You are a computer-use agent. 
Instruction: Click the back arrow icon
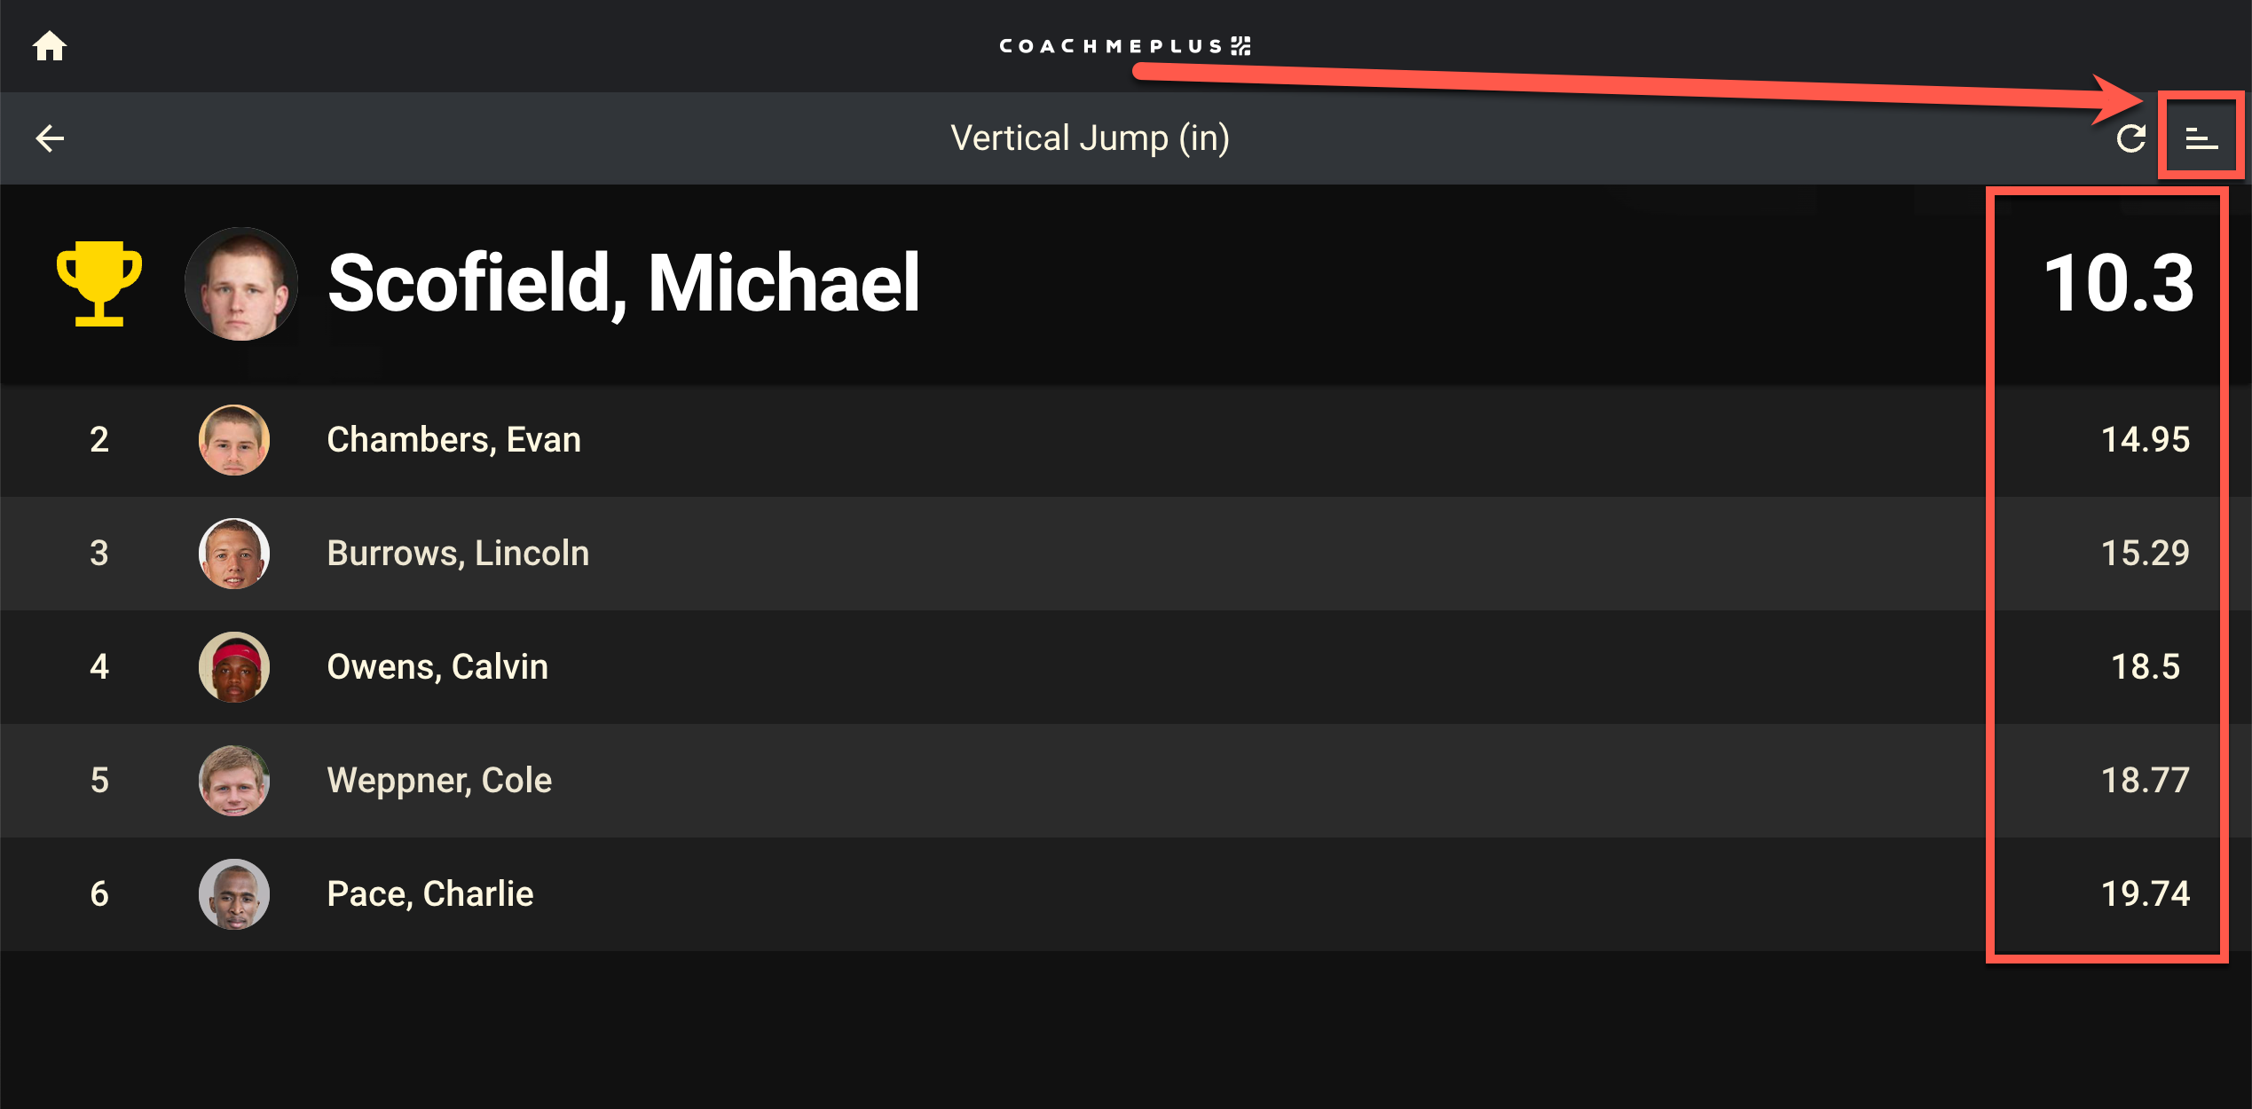tap(50, 138)
